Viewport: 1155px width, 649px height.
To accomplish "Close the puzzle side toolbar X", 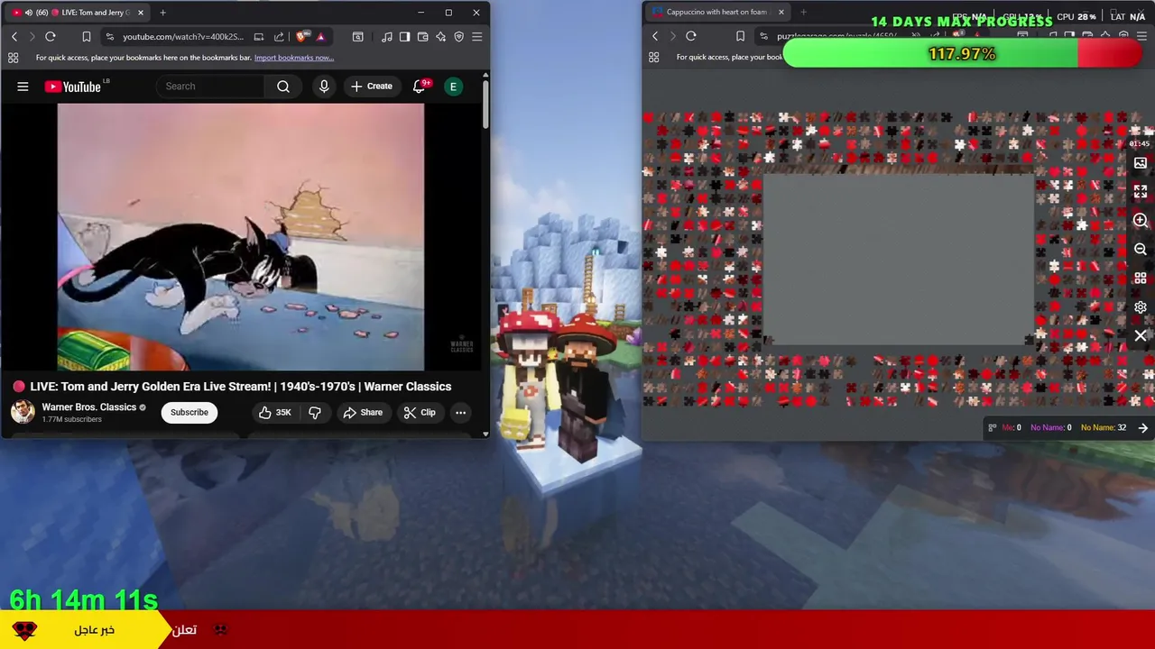I will pyautogui.click(x=1141, y=336).
